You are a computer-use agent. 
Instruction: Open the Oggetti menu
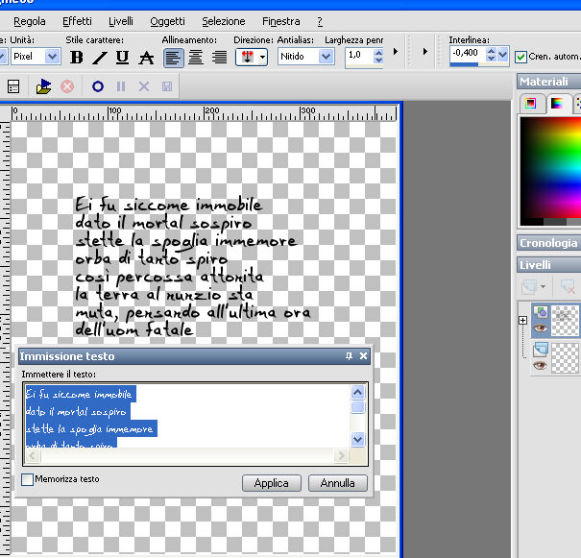coord(167,21)
